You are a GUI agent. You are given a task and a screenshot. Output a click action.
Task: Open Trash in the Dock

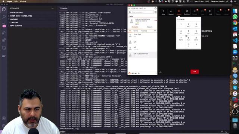pyautogui.click(x=235, y=126)
